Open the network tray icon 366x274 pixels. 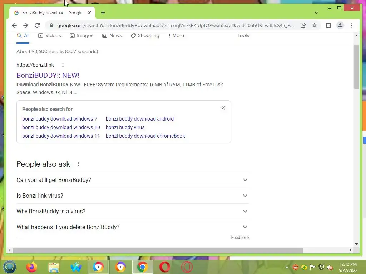321,267
